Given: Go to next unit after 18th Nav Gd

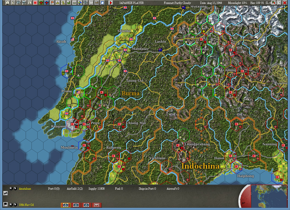Looking at the screenshot, I should point(15,205).
